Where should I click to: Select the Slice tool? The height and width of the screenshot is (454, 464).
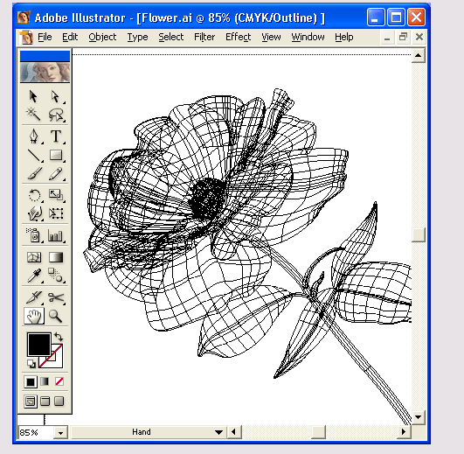34,297
